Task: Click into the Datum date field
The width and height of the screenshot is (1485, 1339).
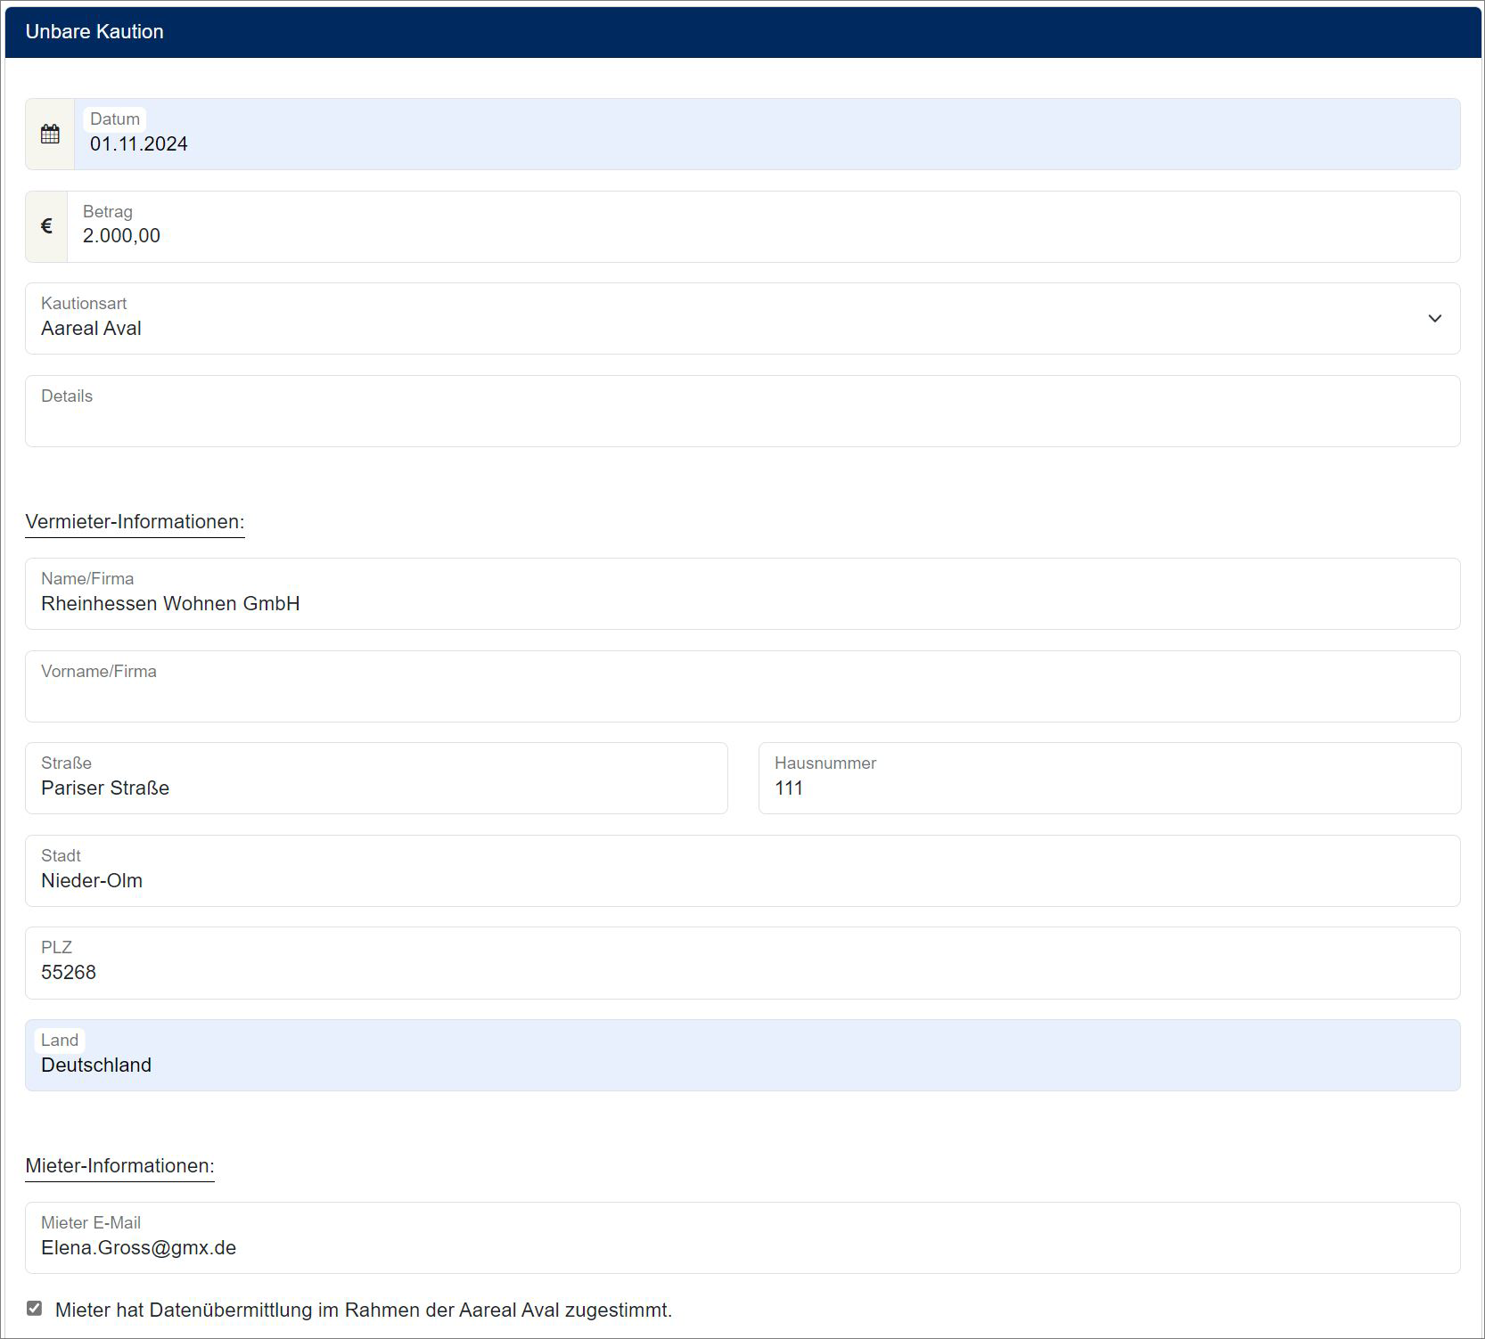Action: tap(767, 143)
